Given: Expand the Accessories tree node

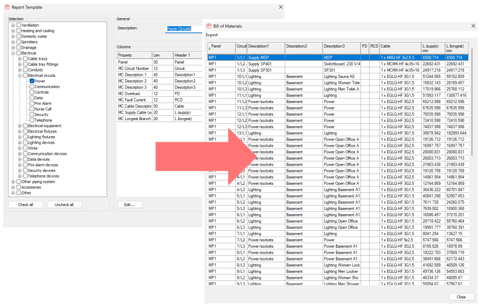Looking at the screenshot, I should [13, 187].
